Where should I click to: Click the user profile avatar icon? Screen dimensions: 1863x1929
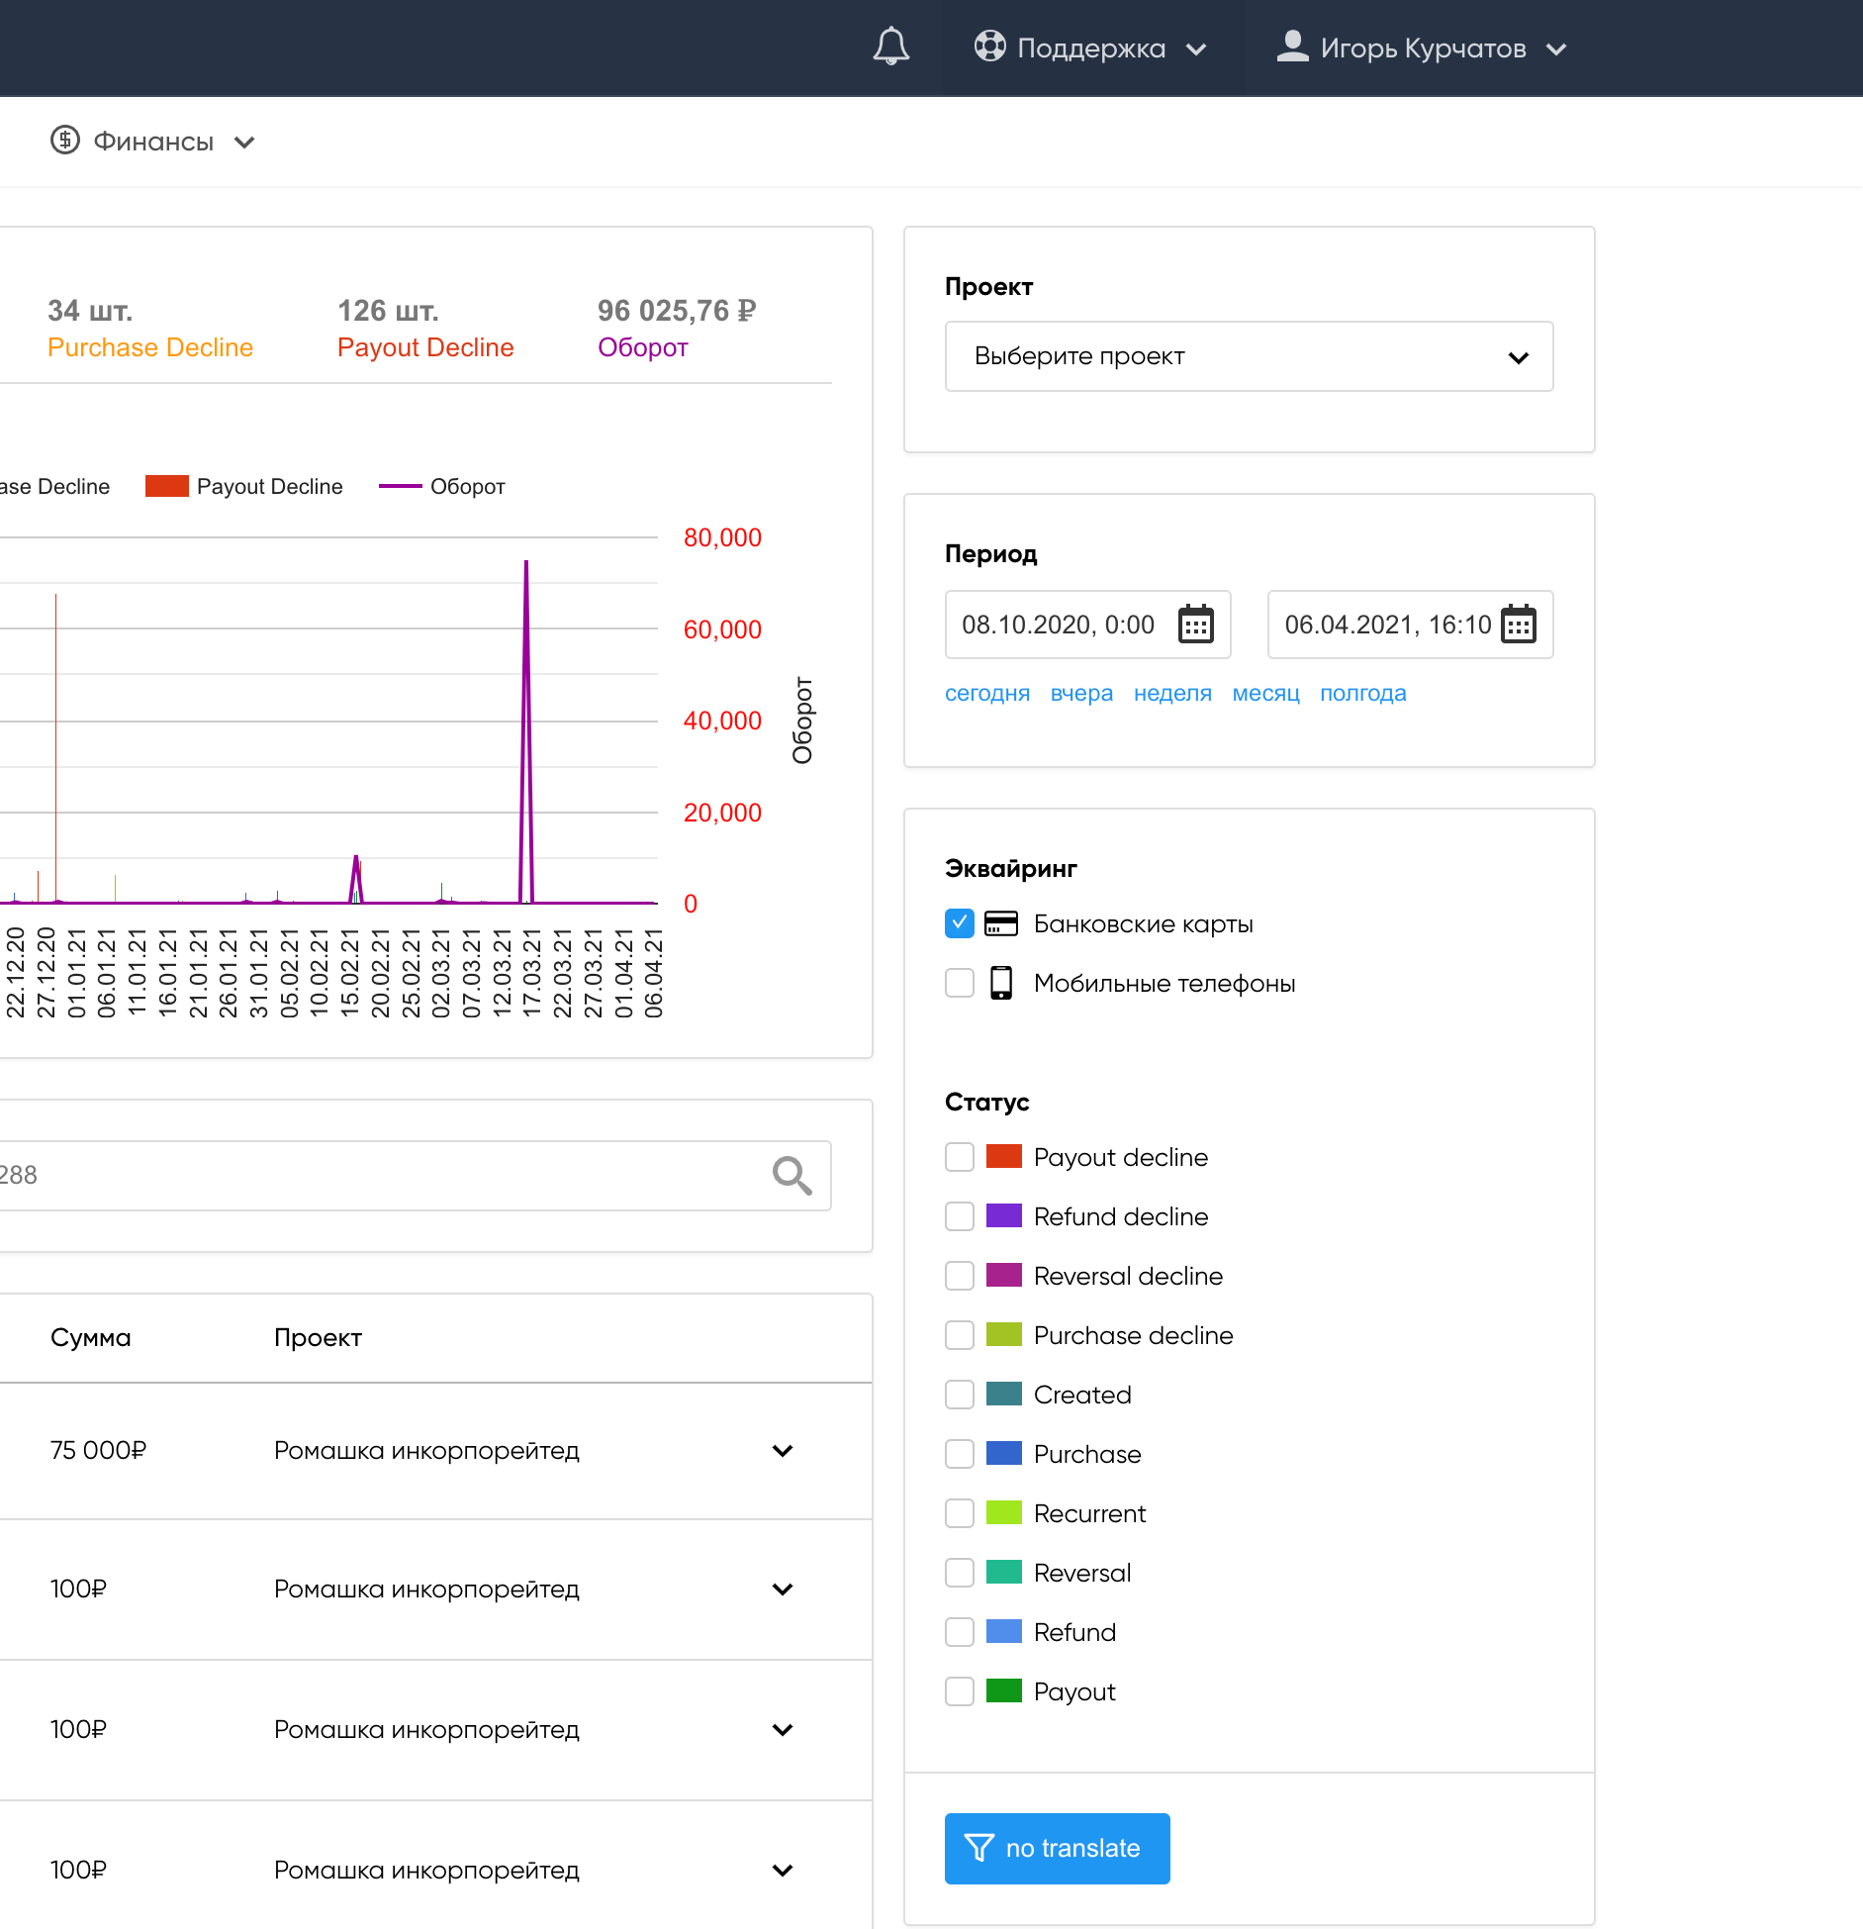click(1292, 47)
